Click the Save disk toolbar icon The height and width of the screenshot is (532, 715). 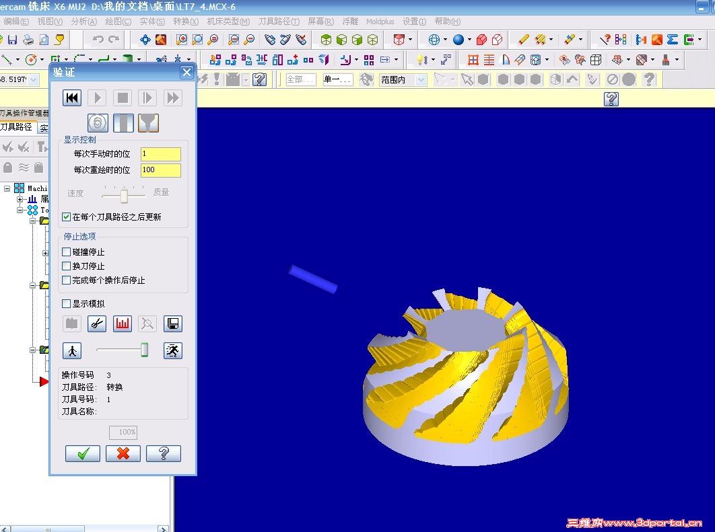pos(12,40)
